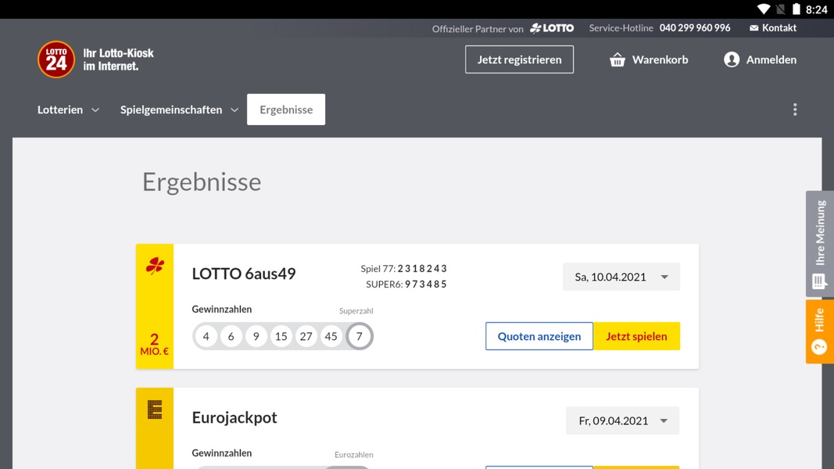Open the Warenkorb shopping basket icon
This screenshot has width=834, height=469.
[x=617, y=59]
